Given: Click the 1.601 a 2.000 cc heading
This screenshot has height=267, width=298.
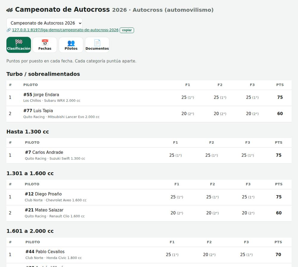Looking at the screenshot, I should click(x=30, y=231).
